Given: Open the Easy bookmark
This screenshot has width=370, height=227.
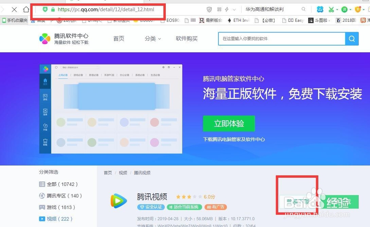Looking at the screenshot, I should point(293,20).
